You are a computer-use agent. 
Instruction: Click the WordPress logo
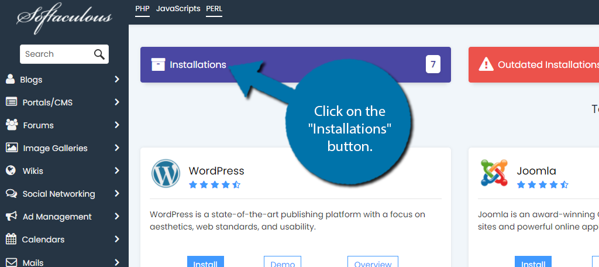166,173
